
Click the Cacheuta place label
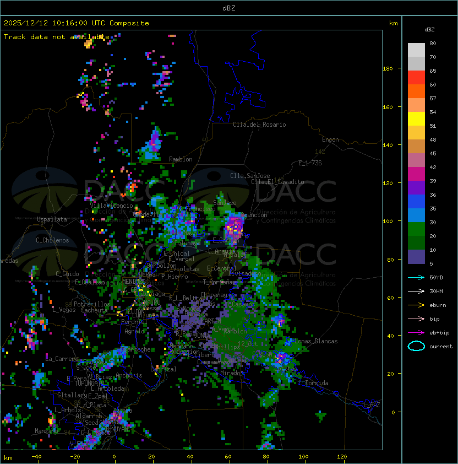tap(94, 310)
